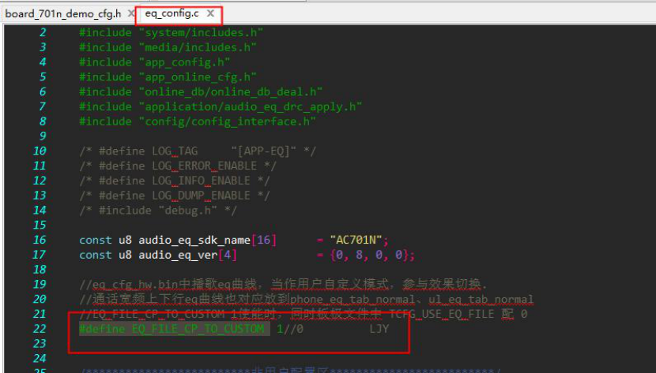Viewport: 656px width, 373px height.
Task: Click line number 22 in the gutter
Action: click(x=40, y=328)
